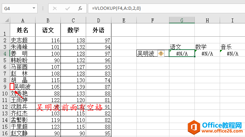The height and width of the screenshot is (137, 245).
Task: Click header cell 姓名
Action: 22,30
